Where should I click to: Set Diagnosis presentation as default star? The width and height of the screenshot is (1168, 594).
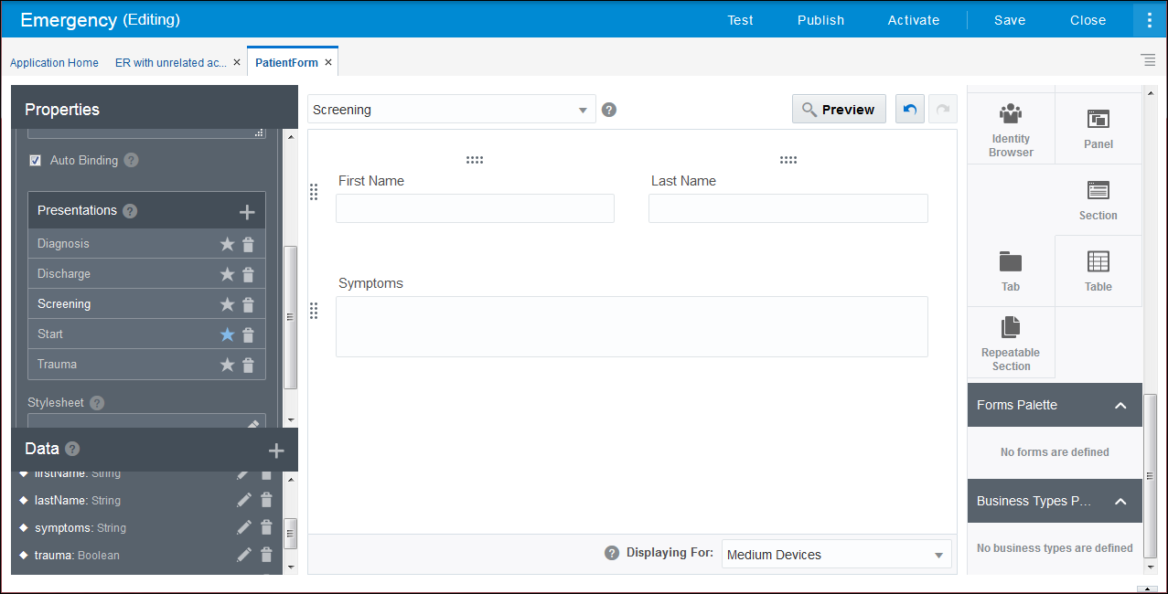tap(227, 244)
